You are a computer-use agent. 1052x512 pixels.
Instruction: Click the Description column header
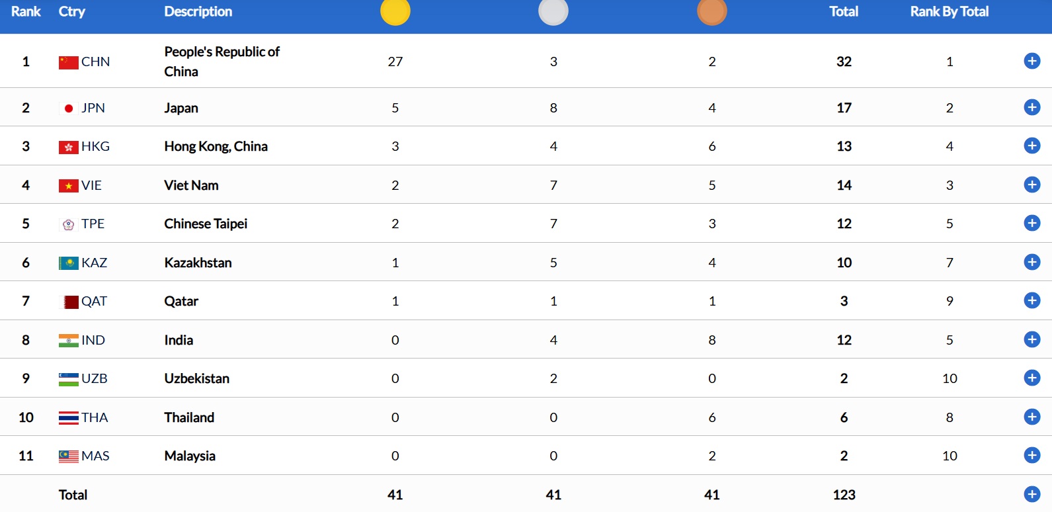coord(198,12)
